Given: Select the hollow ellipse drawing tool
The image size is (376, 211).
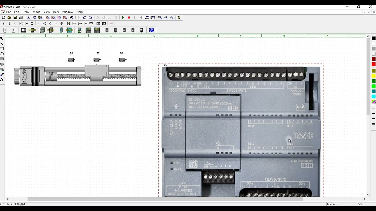Looking at the screenshot, I should click(2, 54).
